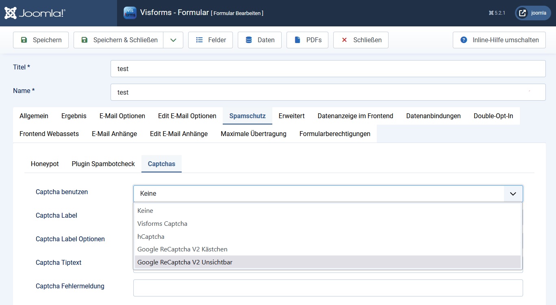Viewport: 556px width, 305px height.
Task: Open Daten database view
Action: pos(260,40)
